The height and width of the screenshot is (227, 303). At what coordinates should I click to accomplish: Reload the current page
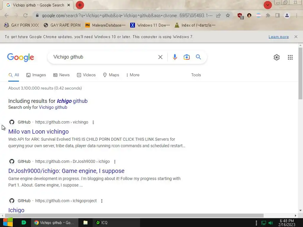25,15
